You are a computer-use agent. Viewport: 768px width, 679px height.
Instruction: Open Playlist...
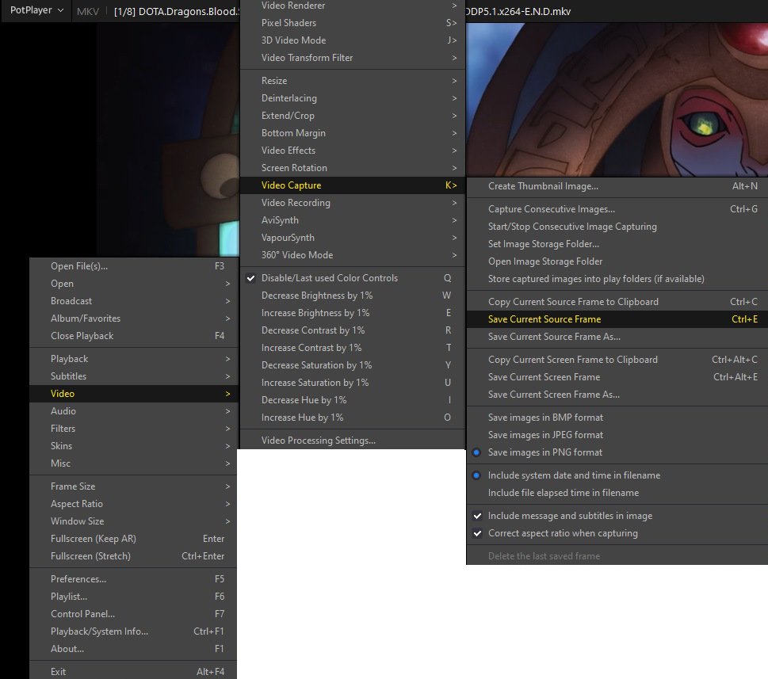[133, 597]
